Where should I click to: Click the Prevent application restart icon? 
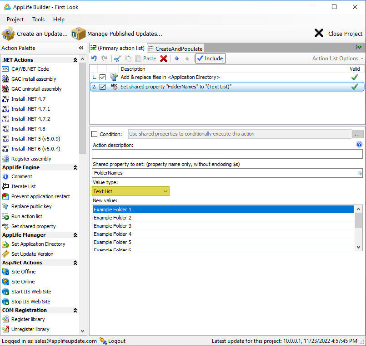tap(5, 196)
